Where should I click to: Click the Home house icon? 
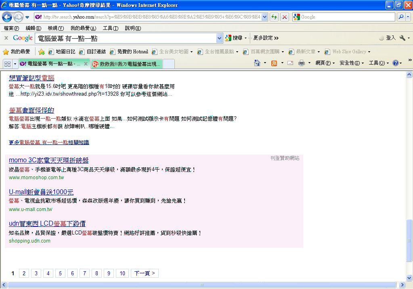point(257,63)
